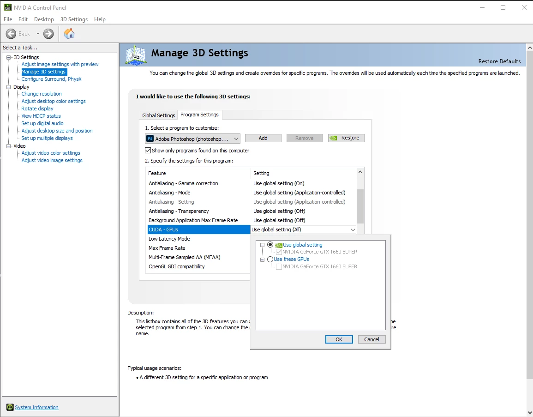The width and height of the screenshot is (533, 417).
Task: Click NVIDIA icon beside Use global setting
Action: pos(278,245)
